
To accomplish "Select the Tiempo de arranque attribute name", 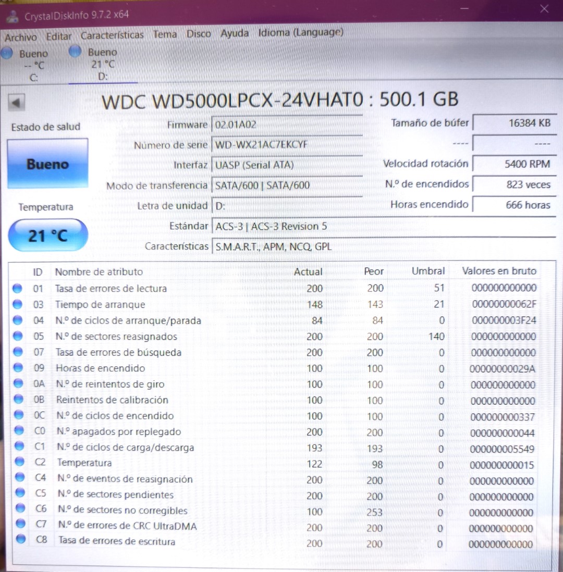I will (x=100, y=305).
